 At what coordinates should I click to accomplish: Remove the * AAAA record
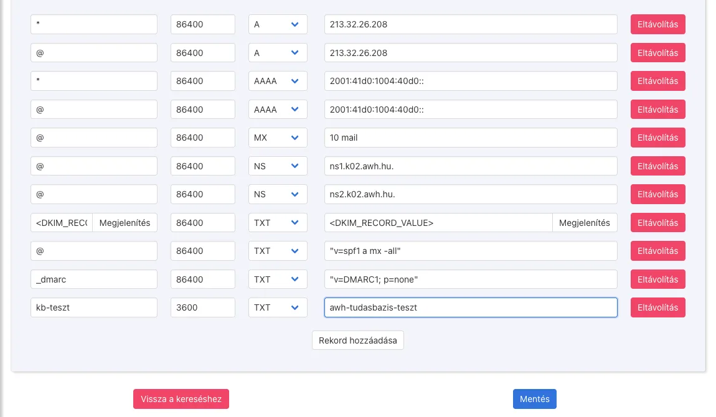(x=657, y=81)
